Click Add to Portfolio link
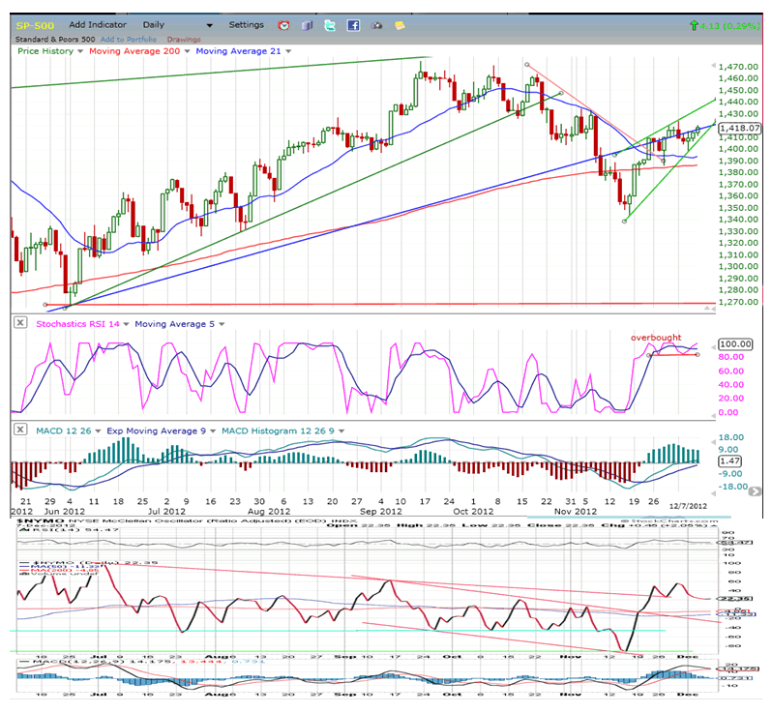Viewport: 772px width, 713px height. (129, 40)
